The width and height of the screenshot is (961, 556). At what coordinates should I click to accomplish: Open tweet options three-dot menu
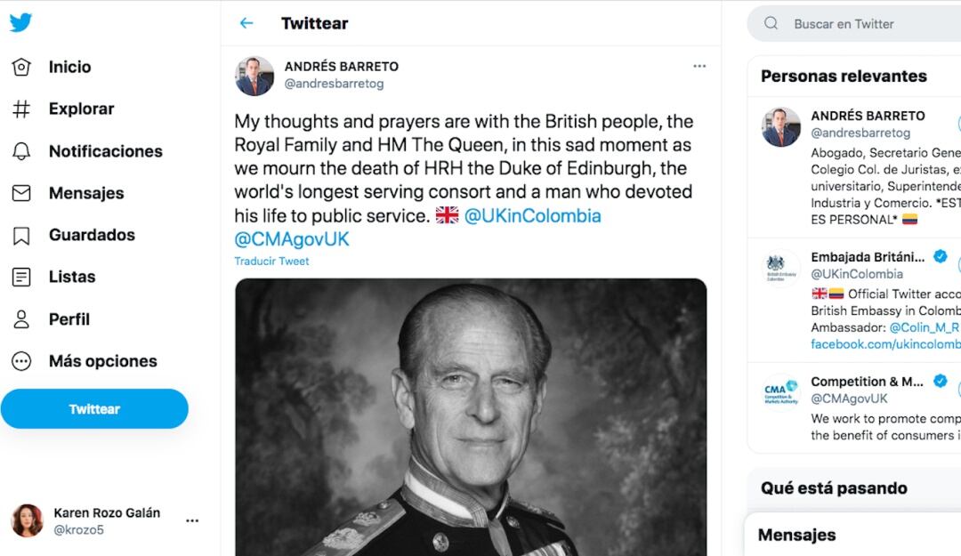coord(699,66)
